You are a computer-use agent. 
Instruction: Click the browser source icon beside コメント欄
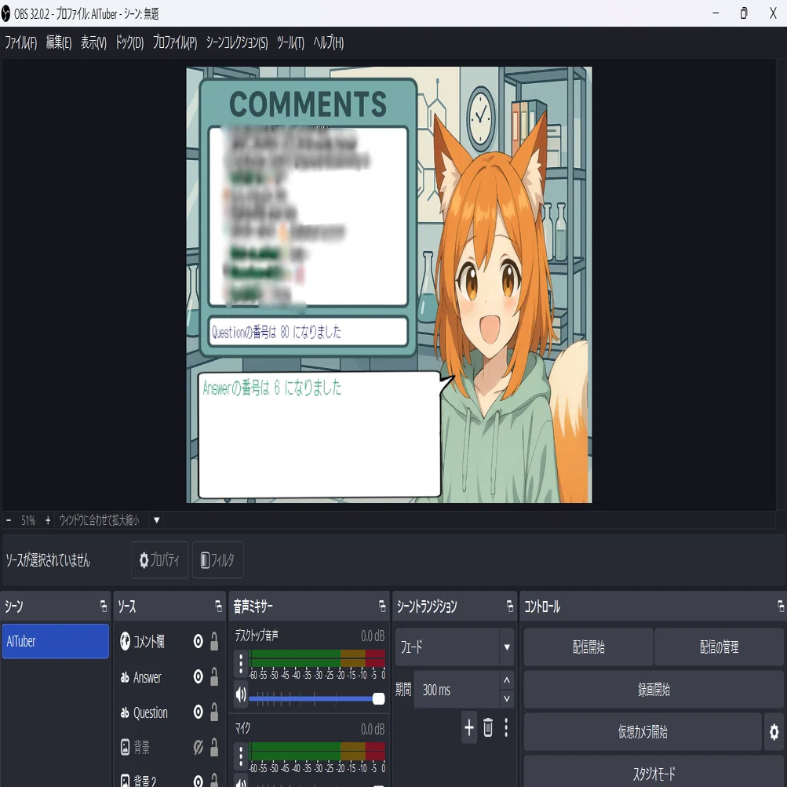point(125,641)
